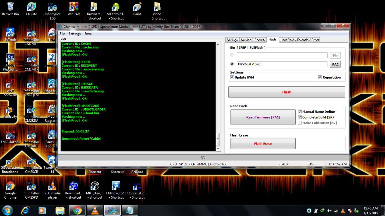Open the Download shortcut desktop icon
This screenshot has height=216, width=385.
tap(74, 190)
